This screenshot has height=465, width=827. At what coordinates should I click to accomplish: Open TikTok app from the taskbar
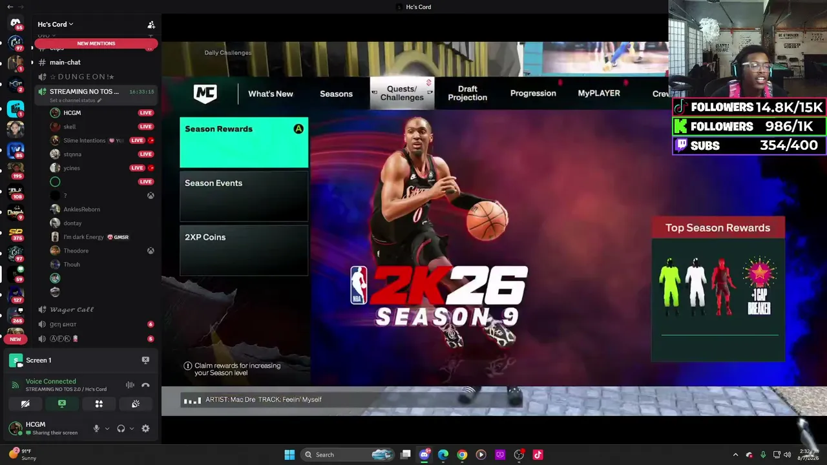538,455
